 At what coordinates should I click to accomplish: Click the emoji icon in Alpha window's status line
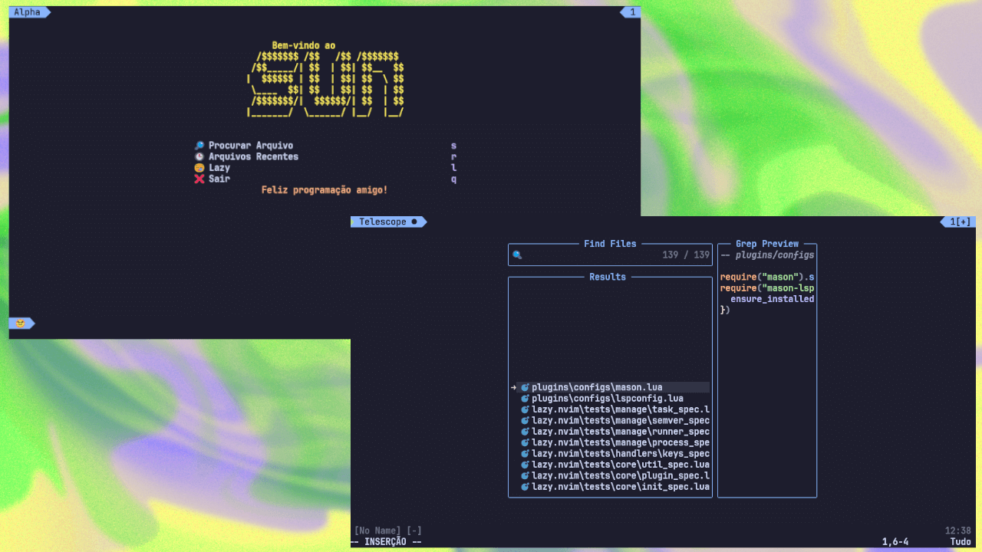tap(21, 324)
